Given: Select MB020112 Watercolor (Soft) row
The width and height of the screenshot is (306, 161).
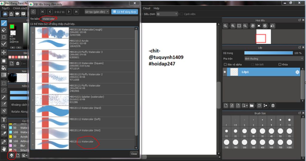Looking at the screenshot, I should point(83,122).
